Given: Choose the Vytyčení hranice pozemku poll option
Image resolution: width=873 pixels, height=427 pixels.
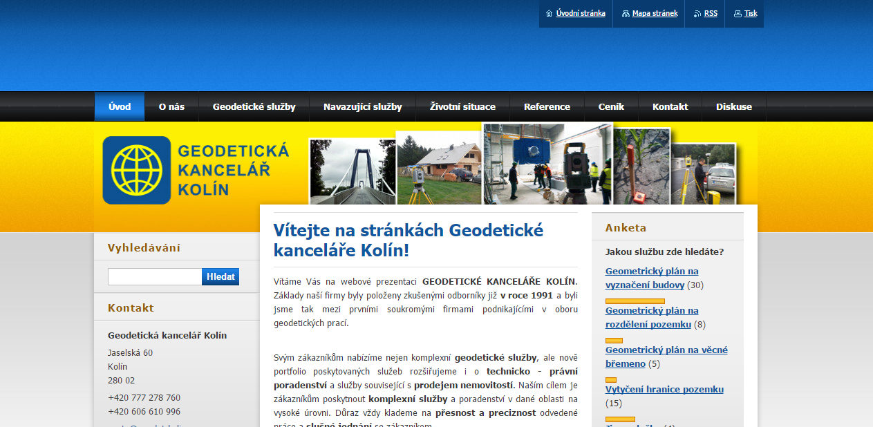Looking at the screenshot, I should (x=664, y=389).
